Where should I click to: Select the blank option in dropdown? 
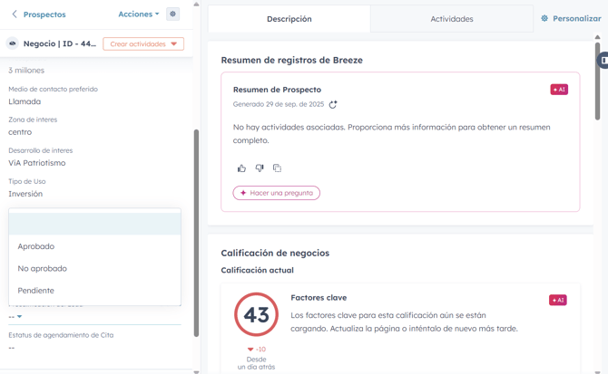(94, 224)
